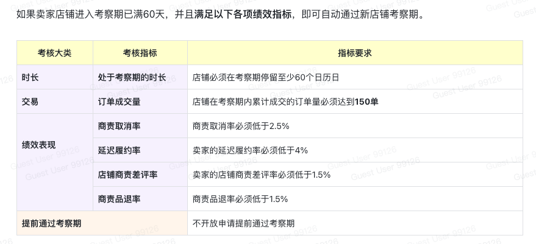Click the 指标要求 column header
This screenshot has height=244, width=536.
point(355,53)
